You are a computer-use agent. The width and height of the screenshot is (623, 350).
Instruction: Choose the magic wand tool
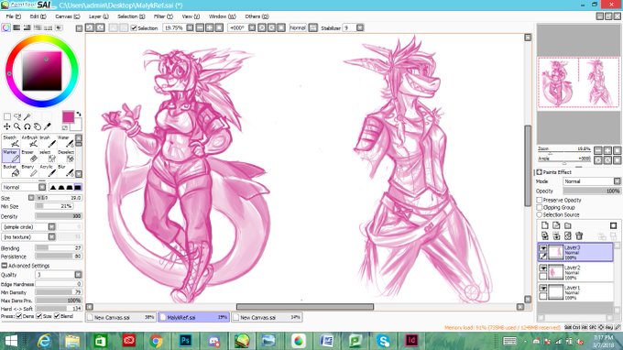click(x=27, y=116)
